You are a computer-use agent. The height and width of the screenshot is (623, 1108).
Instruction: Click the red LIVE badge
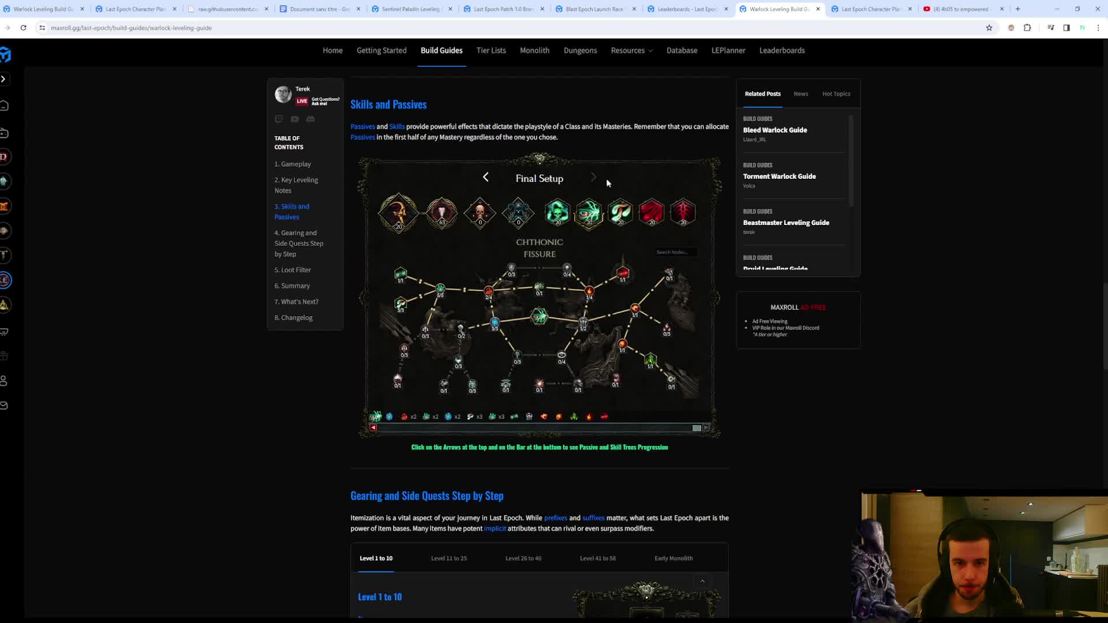(x=302, y=102)
